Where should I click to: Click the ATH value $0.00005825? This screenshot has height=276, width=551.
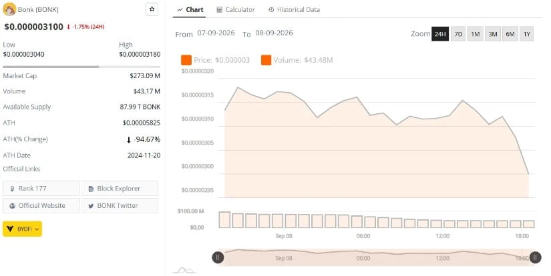[142, 123]
